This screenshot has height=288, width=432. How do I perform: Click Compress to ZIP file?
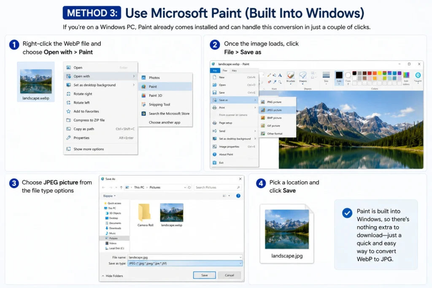pyautogui.click(x=100, y=120)
